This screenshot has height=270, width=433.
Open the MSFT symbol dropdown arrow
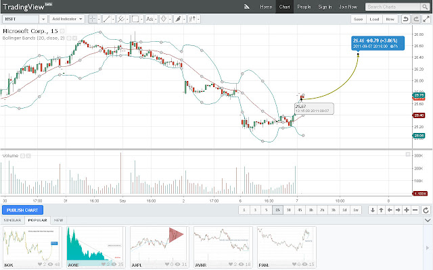tap(43, 19)
